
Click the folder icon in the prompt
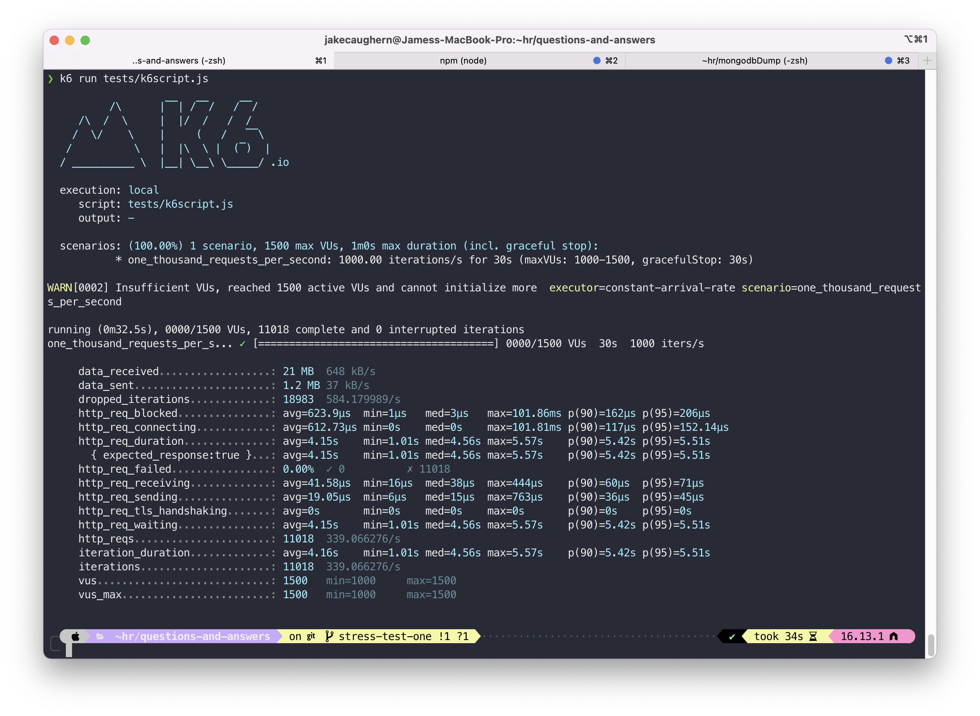coord(100,636)
